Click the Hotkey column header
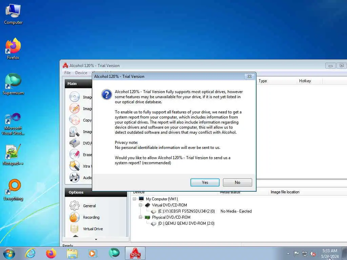The image size is (347, 260). [x=309, y=81]
